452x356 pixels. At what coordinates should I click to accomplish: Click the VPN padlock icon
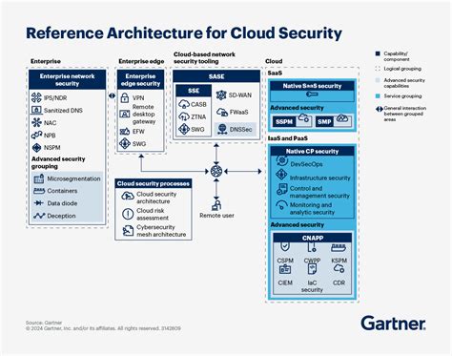125,97
